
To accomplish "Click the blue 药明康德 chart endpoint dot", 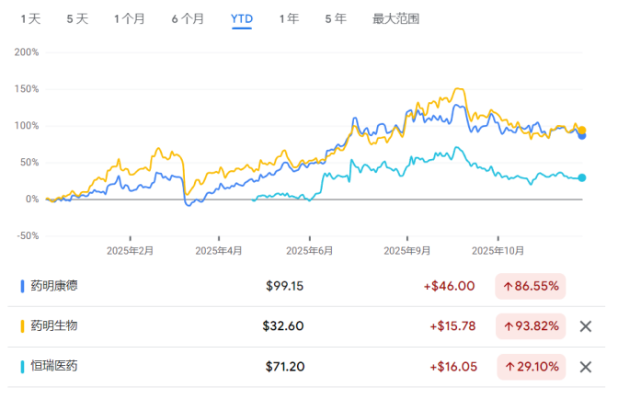I will (x=582, y=136).
